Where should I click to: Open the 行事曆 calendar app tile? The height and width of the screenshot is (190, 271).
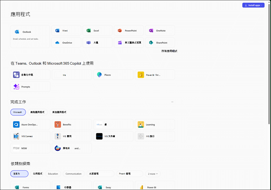point(72,186)
